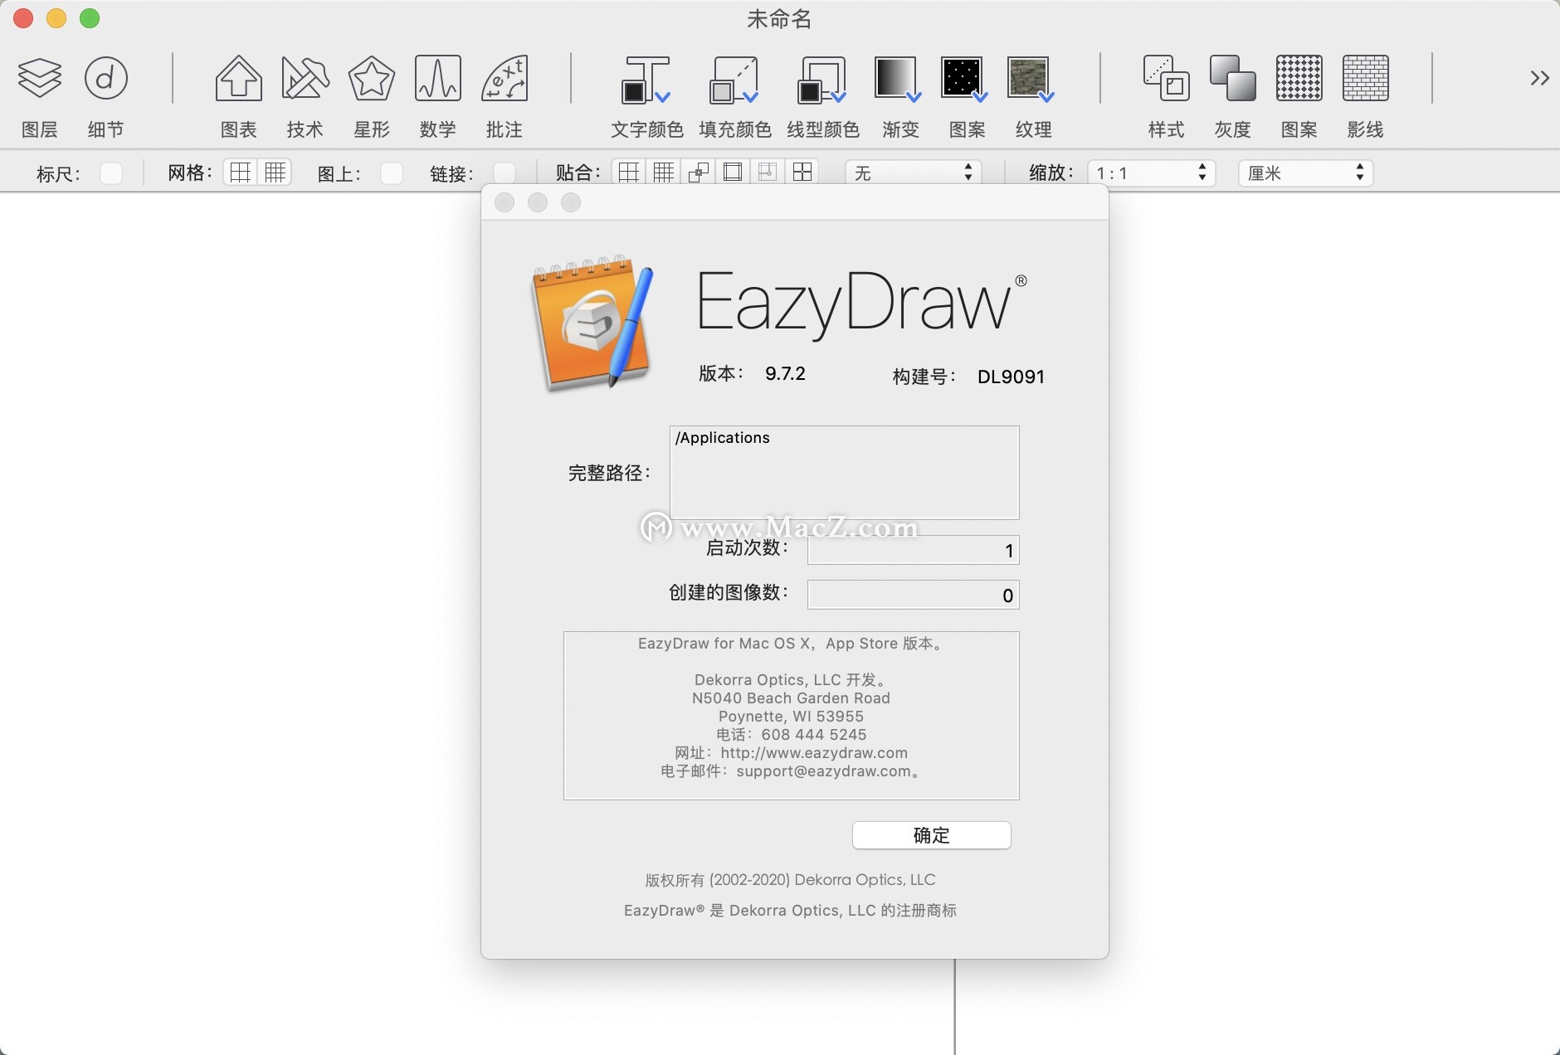This screenshot has height=1055, width=1560.
Task: Click the EazyDraw notebook app icon
Action: (x=592, y=323)
